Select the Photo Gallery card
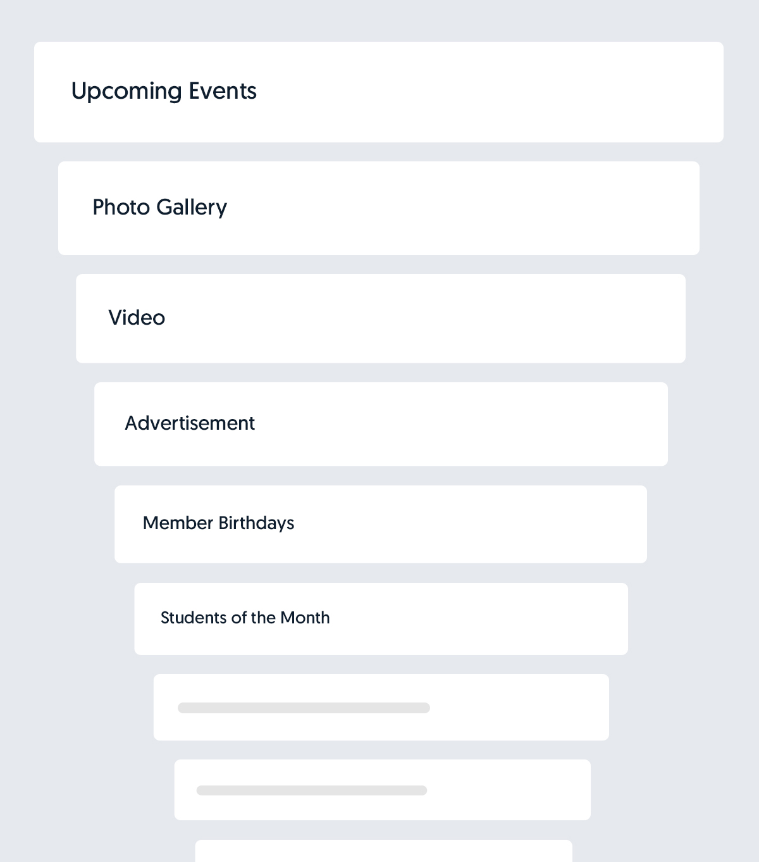This screenshot has width=759, height=862. click(378, 208)
